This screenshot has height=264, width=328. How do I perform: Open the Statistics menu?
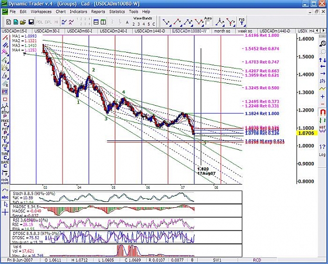pos(117,12)
